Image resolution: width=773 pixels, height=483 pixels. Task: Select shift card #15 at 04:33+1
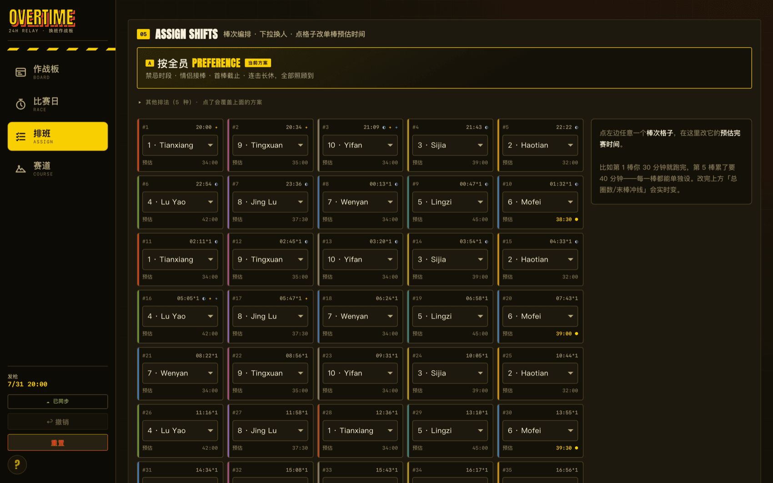pos(540,259)
